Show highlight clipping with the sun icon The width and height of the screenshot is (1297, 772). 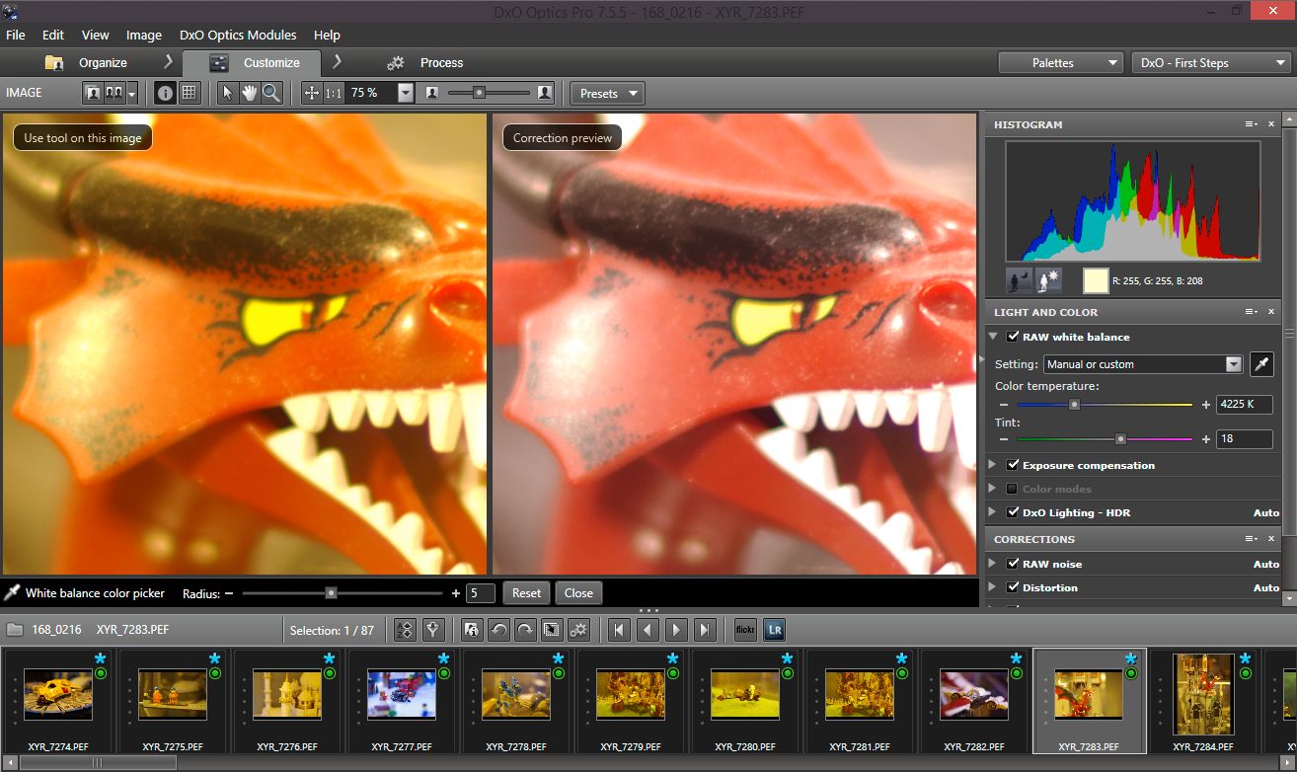pos(1048,281)
